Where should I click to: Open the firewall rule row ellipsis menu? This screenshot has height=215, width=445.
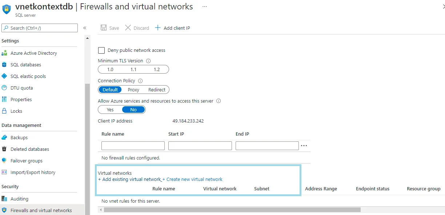click(304, 146)
